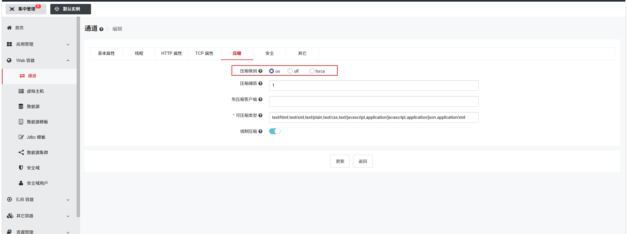Toggle the 强制压缩 switch

[x=275, y=131]
